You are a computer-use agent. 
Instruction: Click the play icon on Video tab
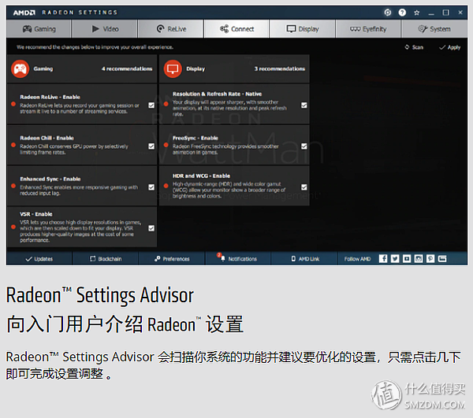(x=95, y=29)
